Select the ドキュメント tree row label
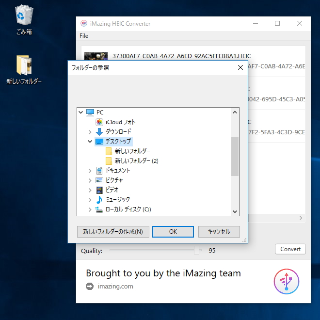The image size is (320, 320). (118, 171)
